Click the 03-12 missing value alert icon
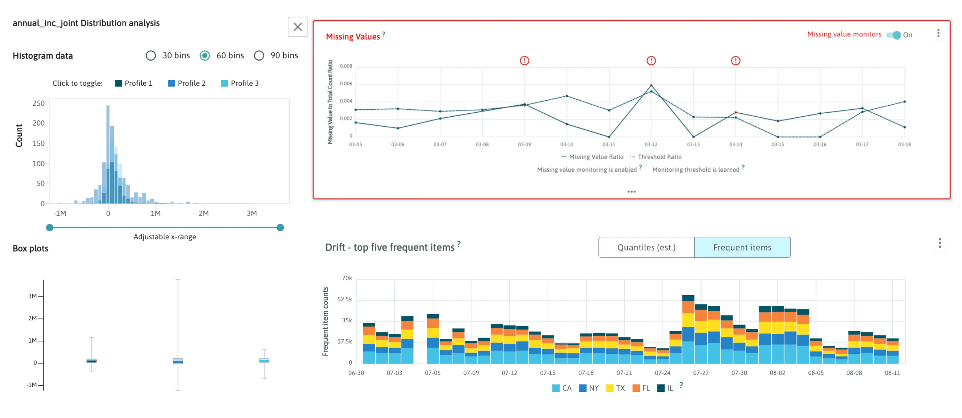 pyautogui.click(x=651, y=61)
